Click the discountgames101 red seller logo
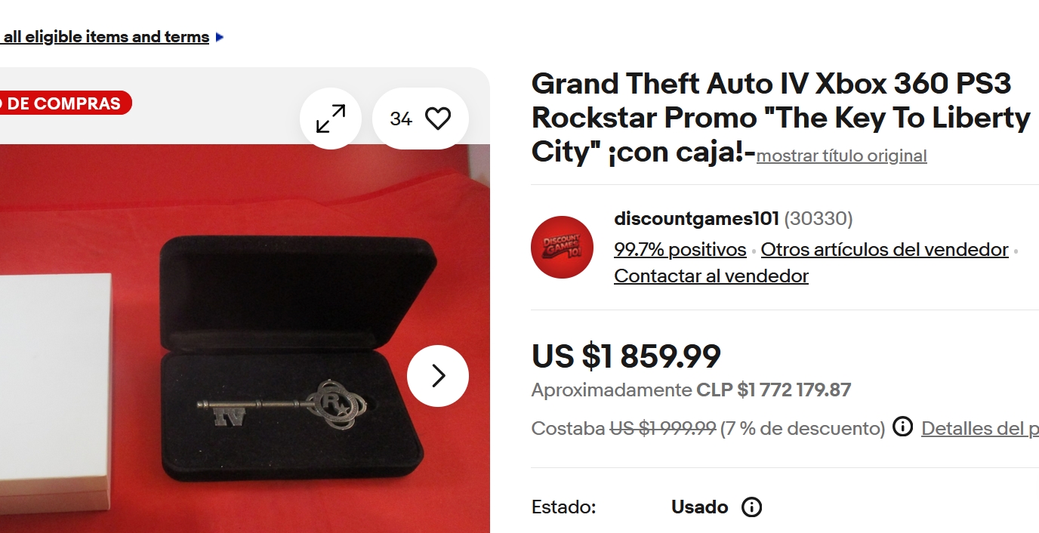This screenshot has height=533, width=1039. click(x=562, y=247)
